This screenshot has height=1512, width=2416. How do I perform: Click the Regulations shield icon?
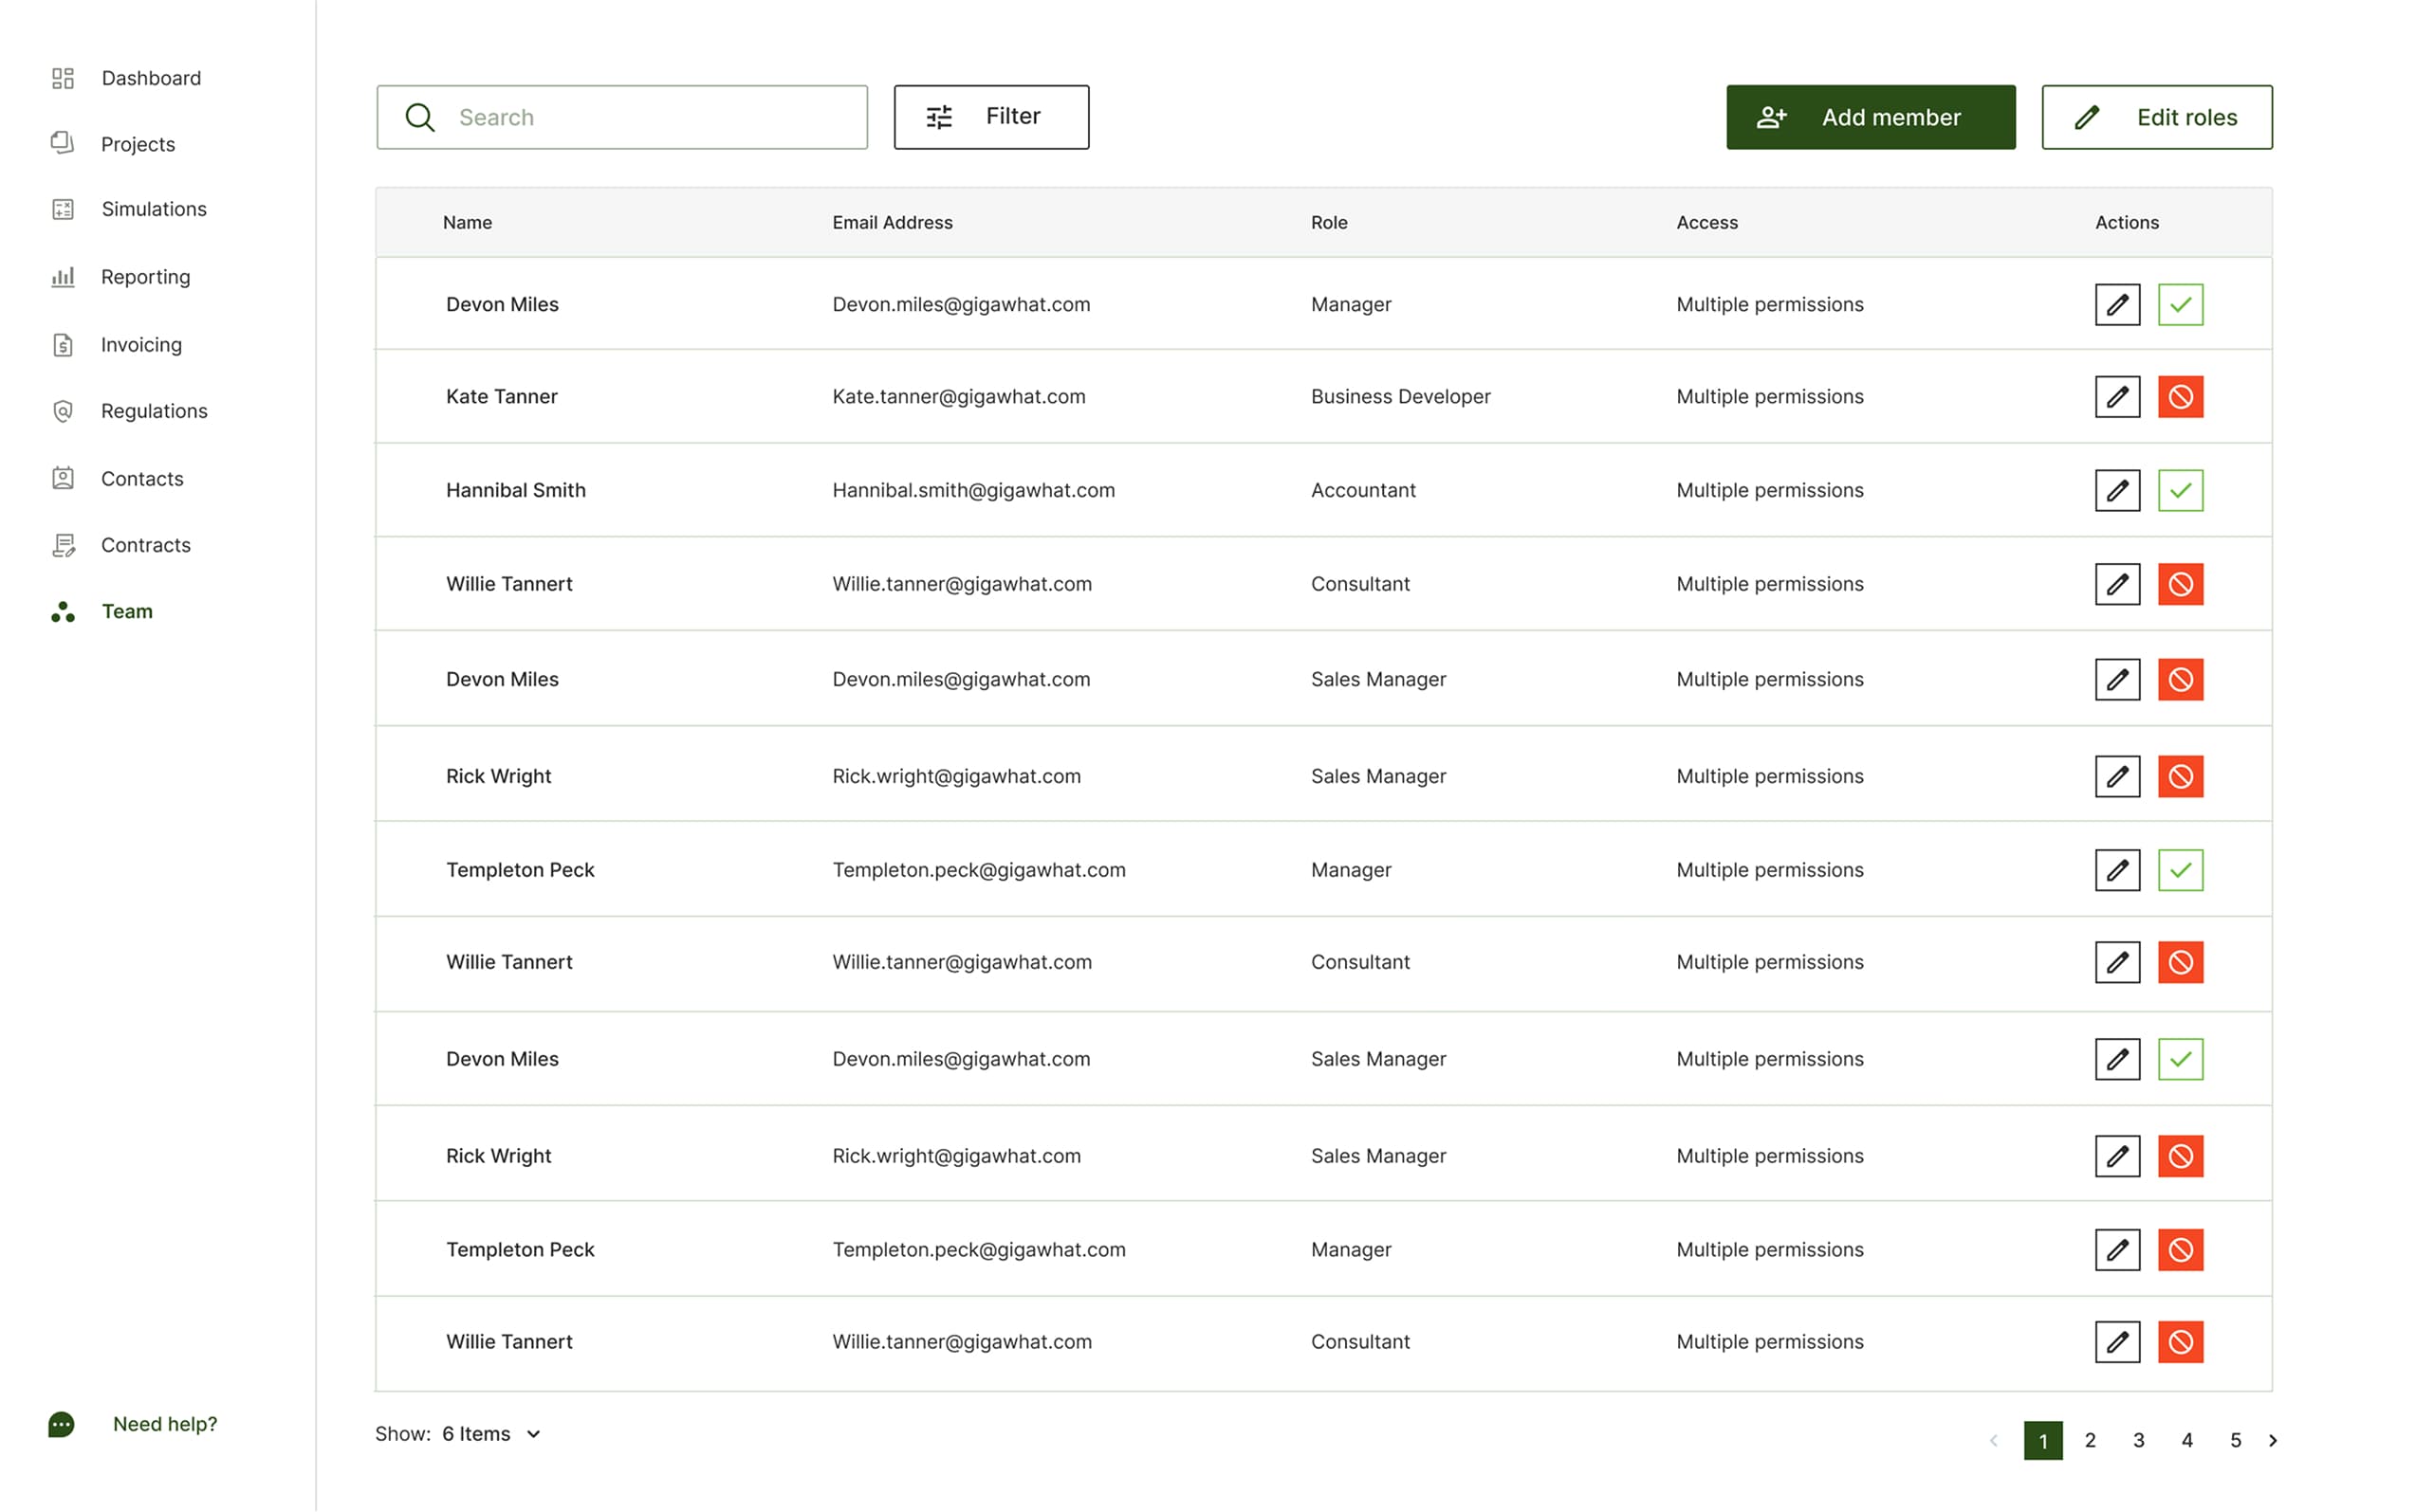point(63,411)
